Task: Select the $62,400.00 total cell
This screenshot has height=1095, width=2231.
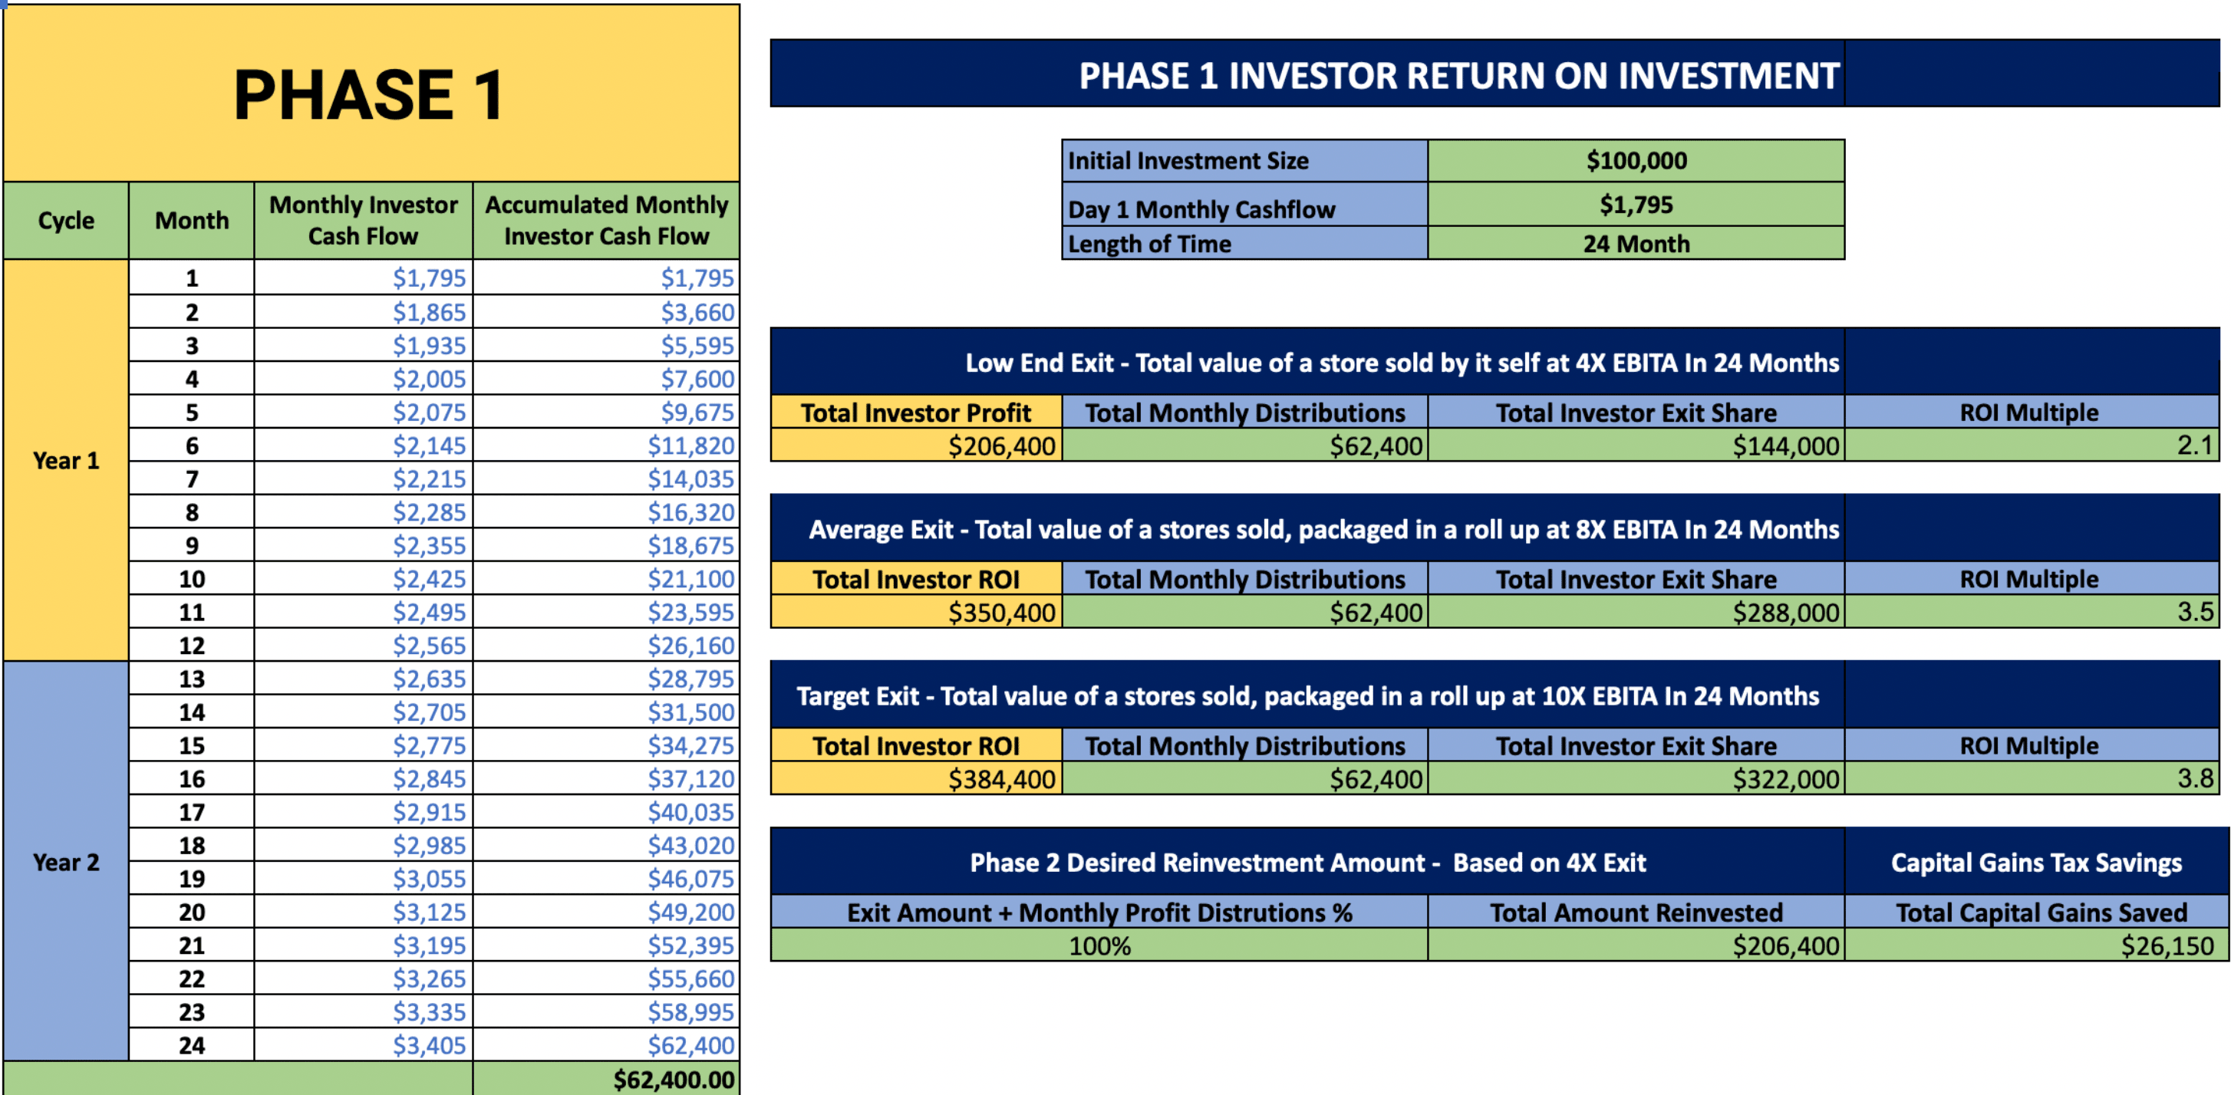Action: click(606, 1080)
